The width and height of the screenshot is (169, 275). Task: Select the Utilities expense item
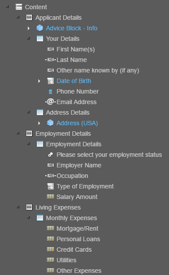click(x=66, y=260)
